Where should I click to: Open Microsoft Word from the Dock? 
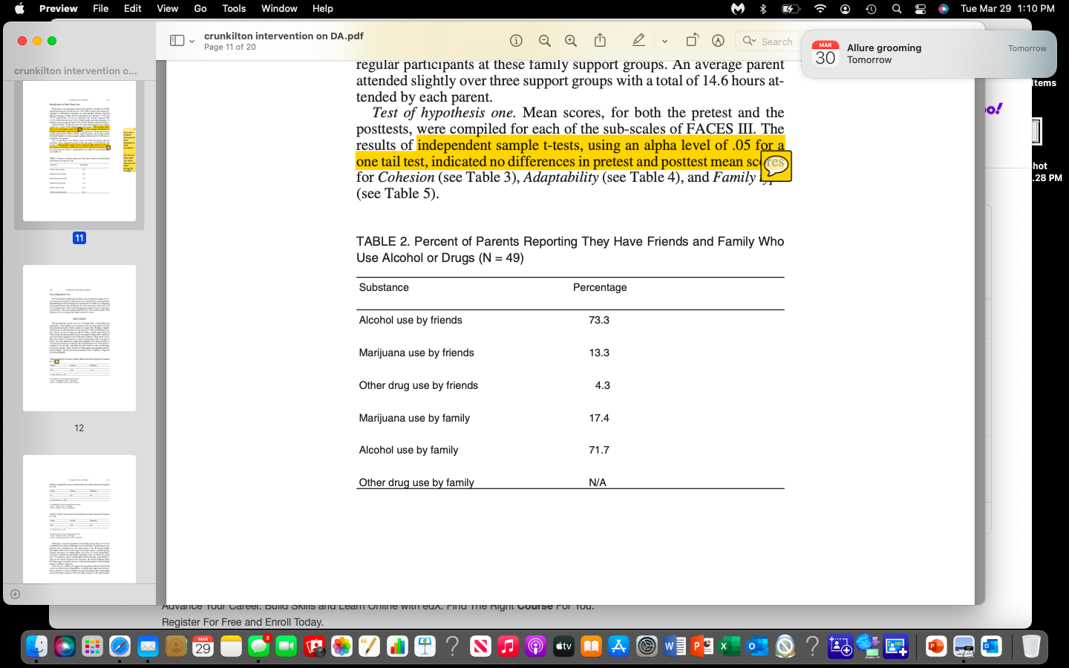676,646
